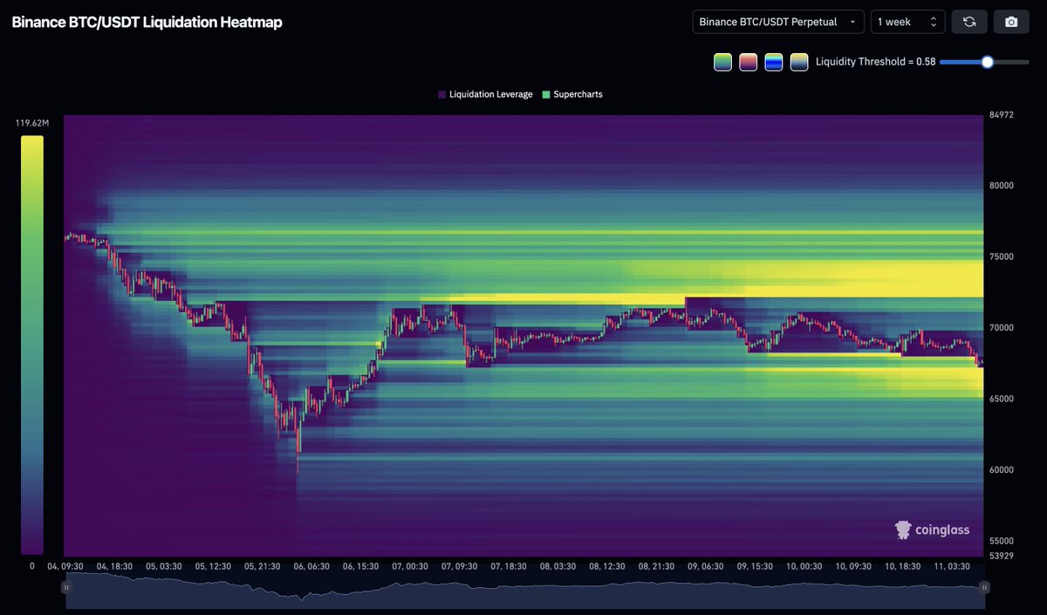The image size is (1047, 615).
Task: Click the '07, 18:30' time axis label
Action: [x=509, y=566]
